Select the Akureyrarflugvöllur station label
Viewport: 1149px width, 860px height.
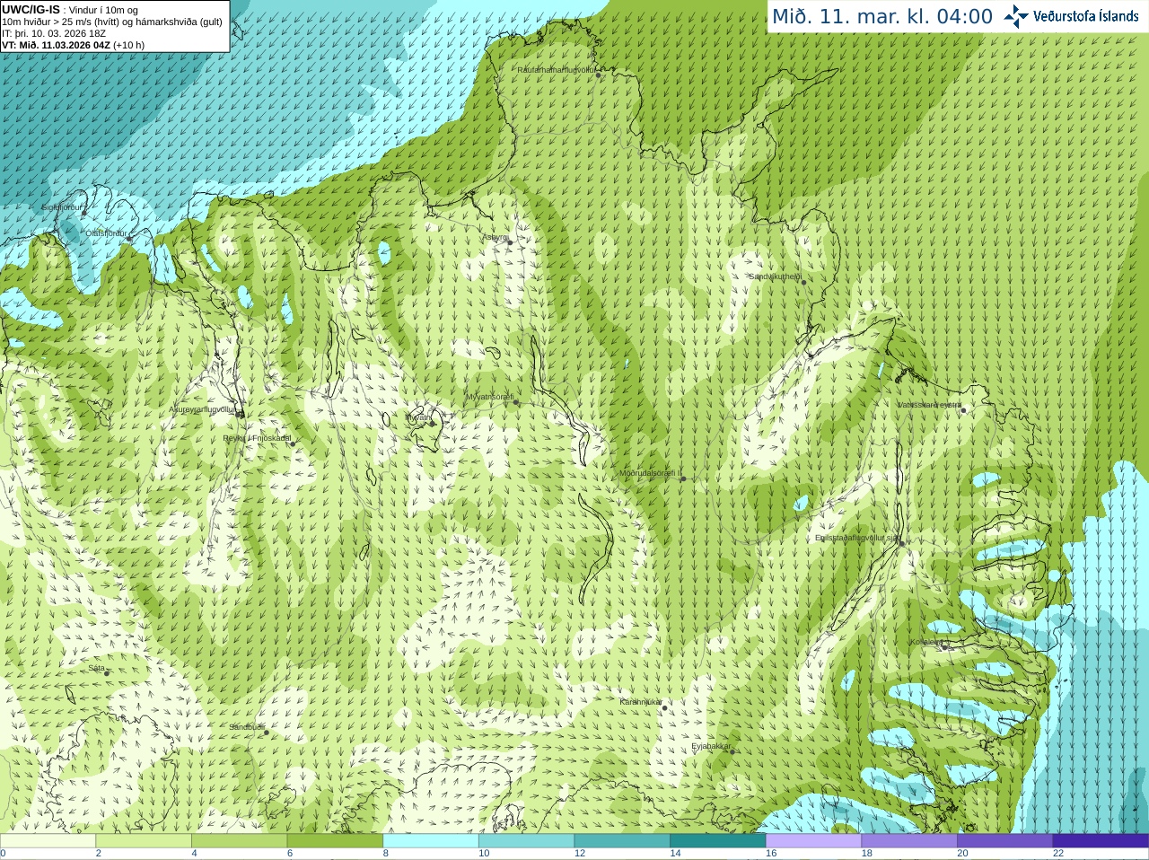[203, 408]
